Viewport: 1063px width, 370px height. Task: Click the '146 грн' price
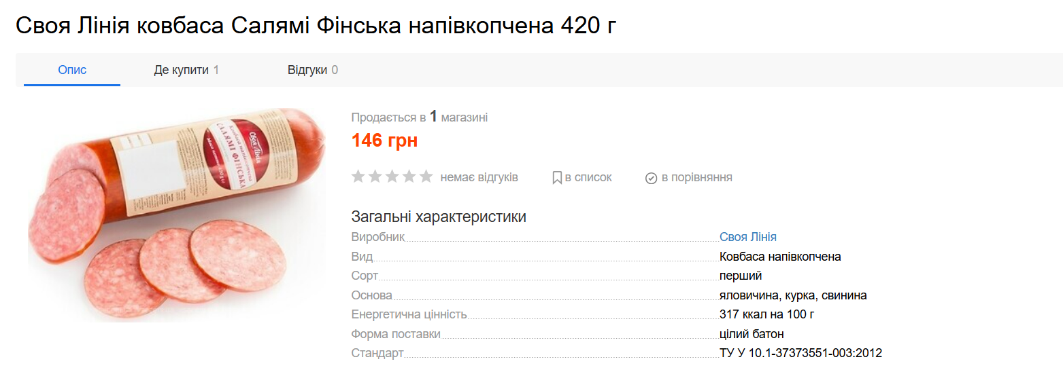tap(384, 141)
